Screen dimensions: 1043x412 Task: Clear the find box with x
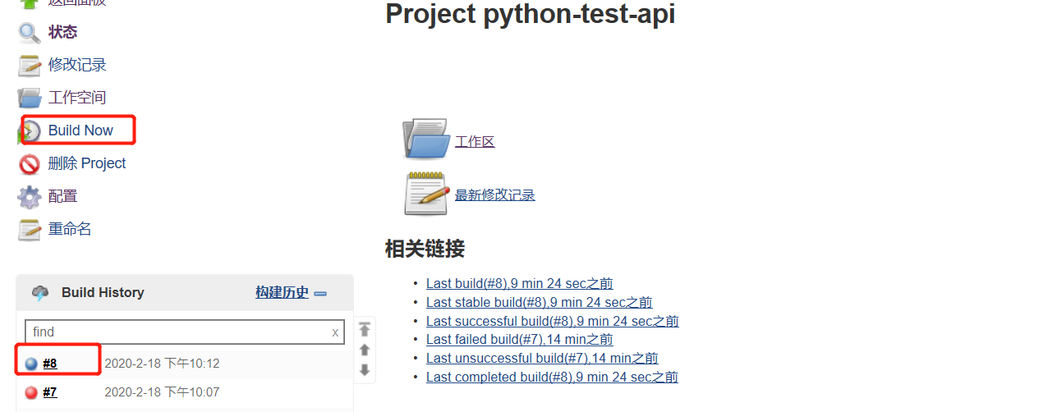[335, 332]
